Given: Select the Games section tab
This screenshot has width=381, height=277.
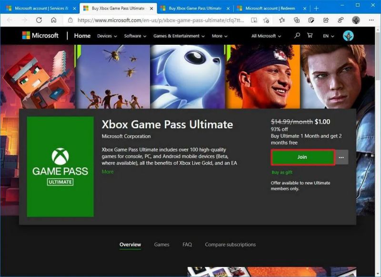Looking at the screenshot, I should coord(161,245).
